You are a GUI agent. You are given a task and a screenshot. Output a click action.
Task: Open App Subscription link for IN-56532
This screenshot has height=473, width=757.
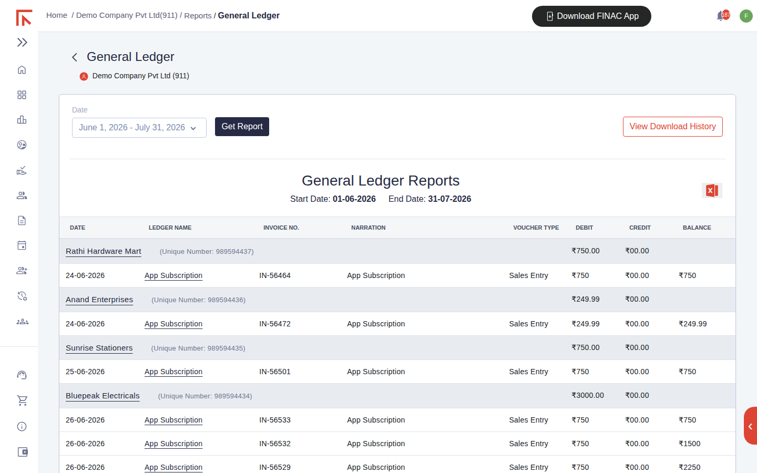pyautogui.click(x=173, y=444)
